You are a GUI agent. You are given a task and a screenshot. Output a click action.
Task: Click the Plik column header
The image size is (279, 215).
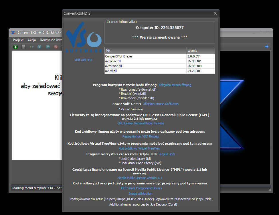point(146,51)
